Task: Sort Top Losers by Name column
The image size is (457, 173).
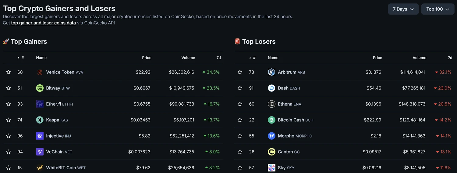Action: tap(273, 58)
